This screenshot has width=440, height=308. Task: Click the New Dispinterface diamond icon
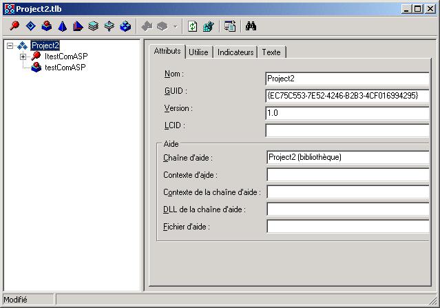[x=30, y=27]
